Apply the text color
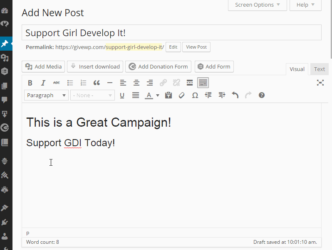332x250 pixels. [149, 96]
